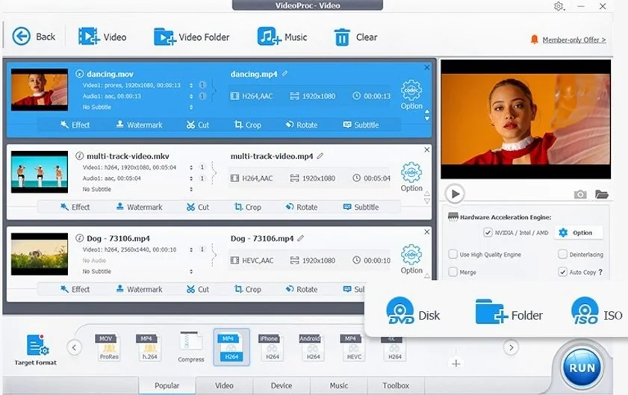628x395 pixels.
Task: Show previous format presets arrow
Action: [x=74, y=347]
